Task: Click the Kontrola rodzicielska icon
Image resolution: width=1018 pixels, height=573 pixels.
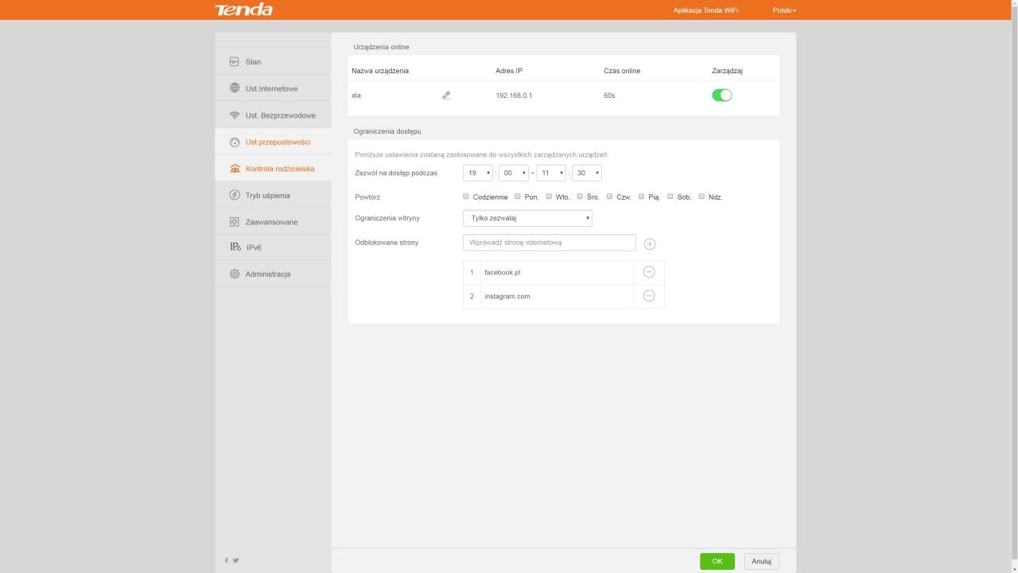Action: pos(234,169)
